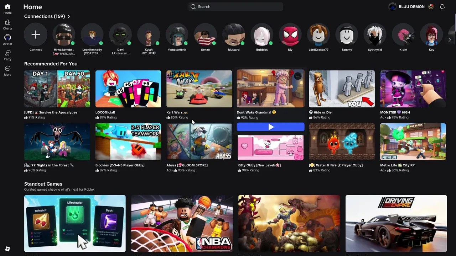Open Water & Fire 2 Player Obby thumbnail
The image size is (456, 256).
[x=342, y=142]
